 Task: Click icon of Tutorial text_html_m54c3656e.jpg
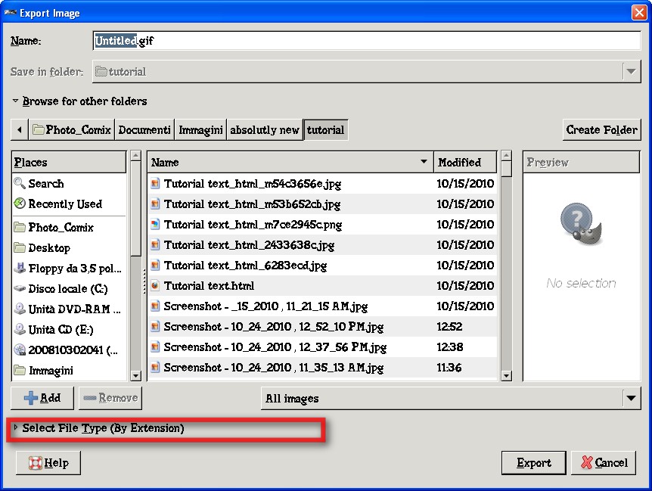(x=155, y=183)
